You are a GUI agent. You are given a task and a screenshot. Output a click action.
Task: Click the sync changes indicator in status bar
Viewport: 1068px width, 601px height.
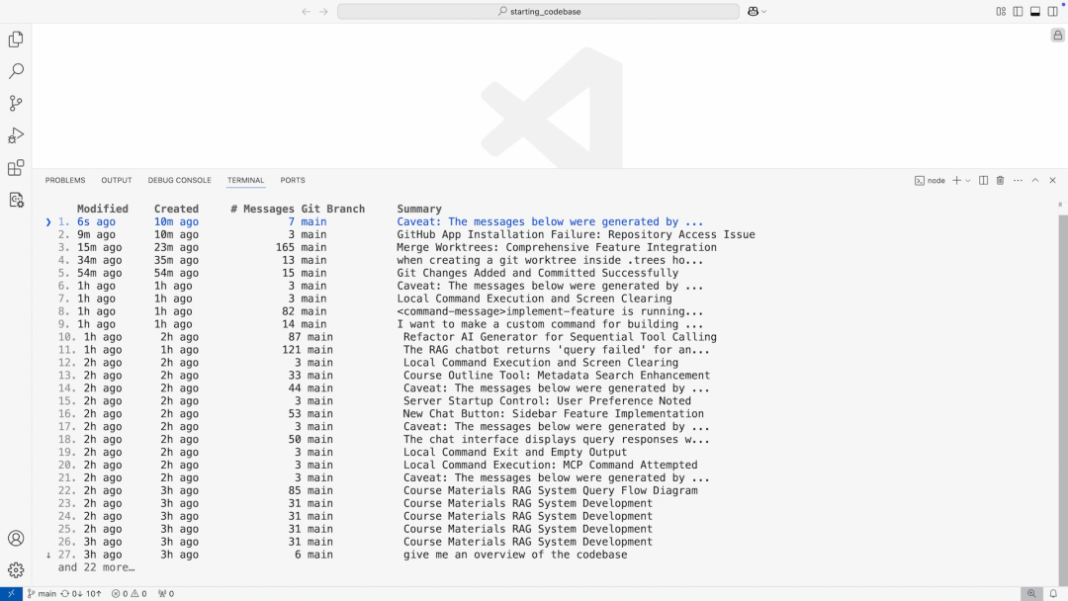[81, 594]
